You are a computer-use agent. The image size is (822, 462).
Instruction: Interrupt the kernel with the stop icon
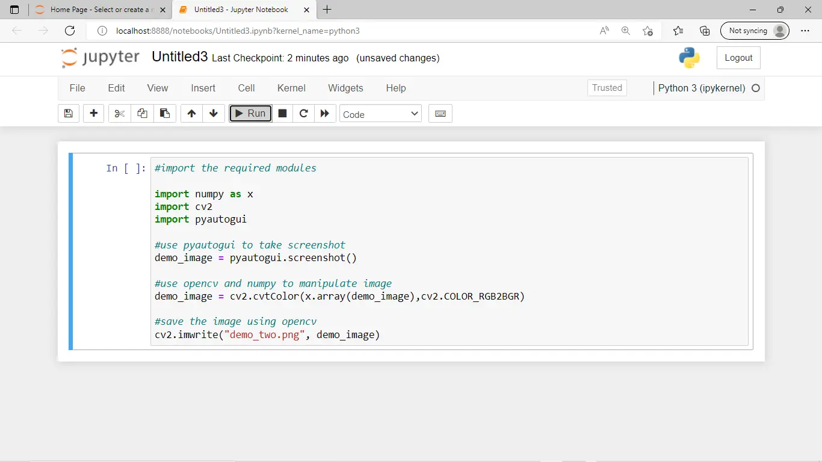pos(282,113)
